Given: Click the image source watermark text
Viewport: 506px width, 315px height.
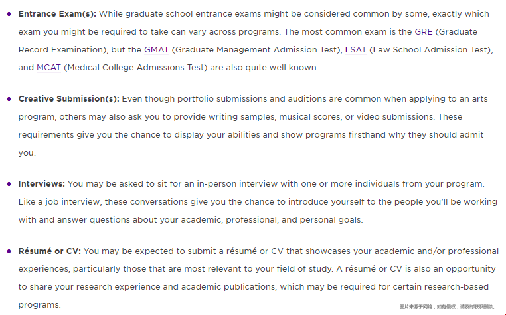Looking at the screenshot, I should point(447,306).
